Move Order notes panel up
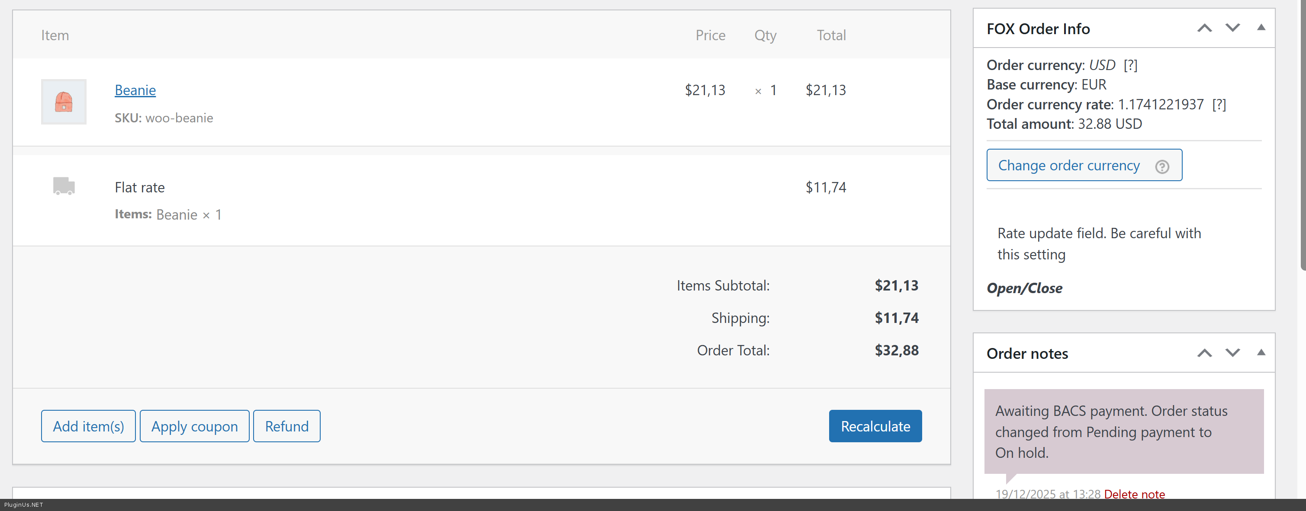The width and height of the screenshot is (1306, 511). (x=1204, y=353)
